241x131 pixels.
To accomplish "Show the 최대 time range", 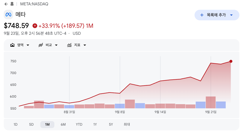I will pos(127,124).
